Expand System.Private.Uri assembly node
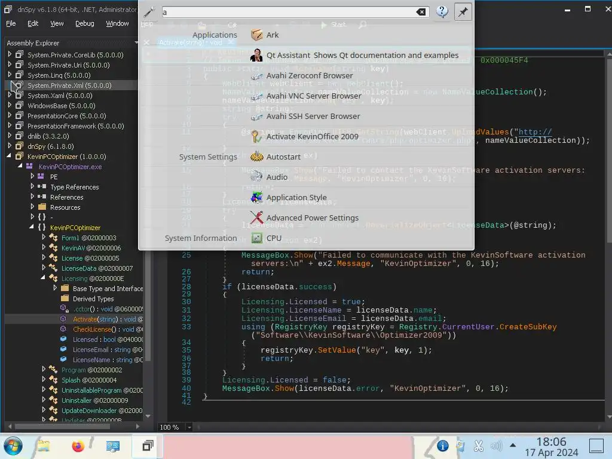Viewport: 612px width, 459px height. pyautogui.click(x=10, y=65)
